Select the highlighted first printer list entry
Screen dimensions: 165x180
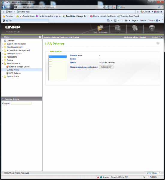pyautogui.click(x=58, y=57)
